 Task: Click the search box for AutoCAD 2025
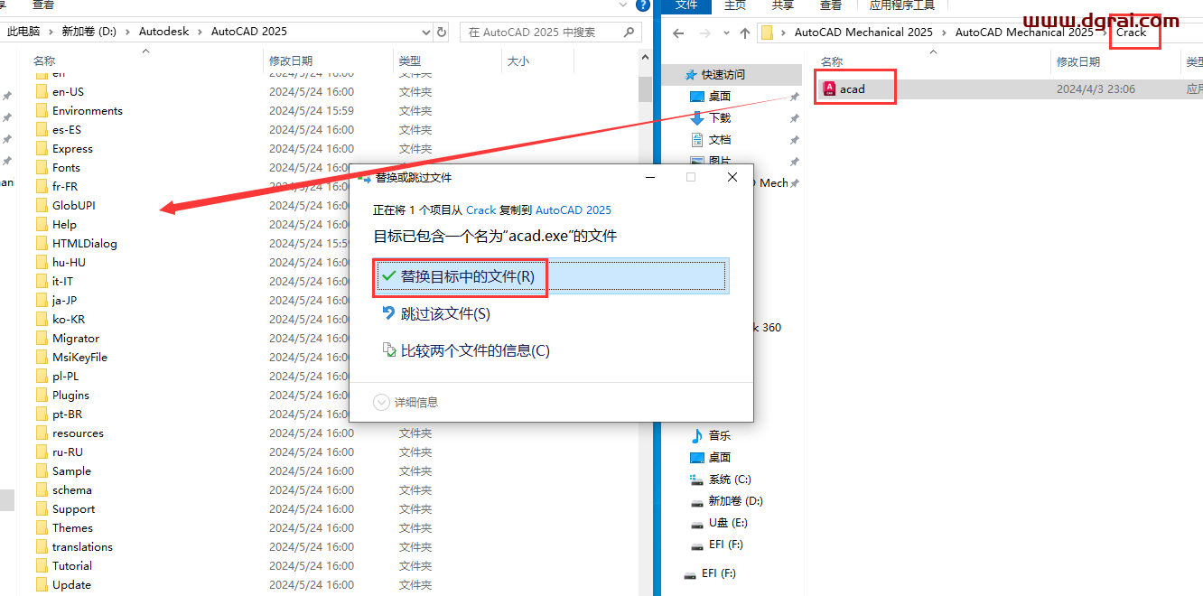(x=542, y=32)
